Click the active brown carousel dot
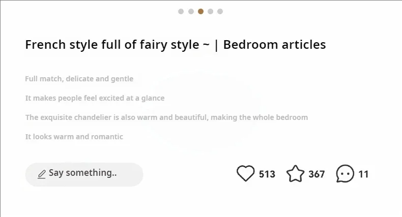 click(200, 11)
